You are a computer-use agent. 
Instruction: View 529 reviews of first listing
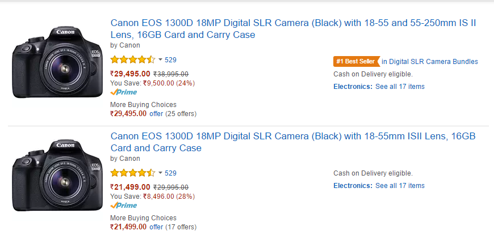point(170,59)
